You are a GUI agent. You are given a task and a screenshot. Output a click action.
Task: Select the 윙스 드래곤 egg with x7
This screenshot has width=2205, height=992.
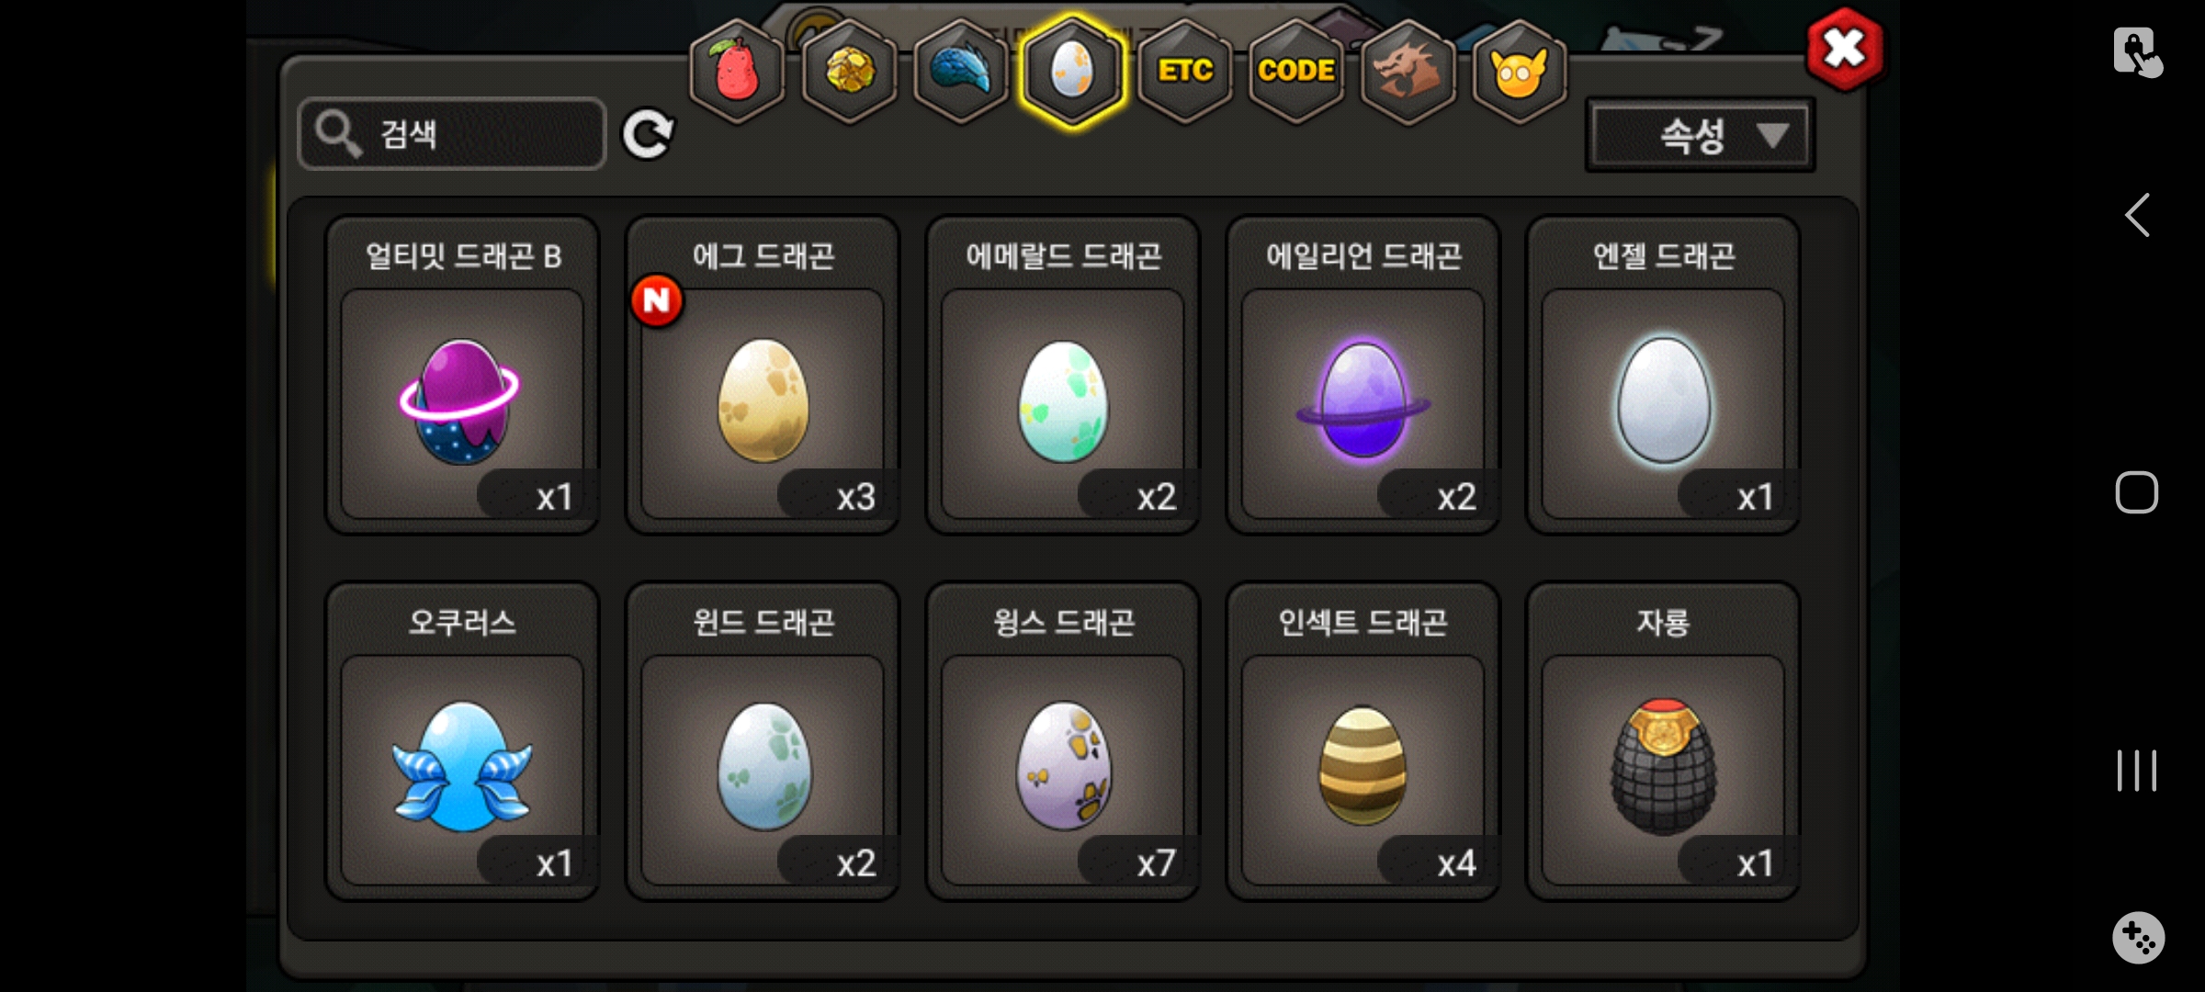(x=1063, y=741)
